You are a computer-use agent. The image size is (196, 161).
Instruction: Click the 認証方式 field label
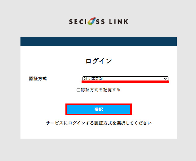[38, 79]
